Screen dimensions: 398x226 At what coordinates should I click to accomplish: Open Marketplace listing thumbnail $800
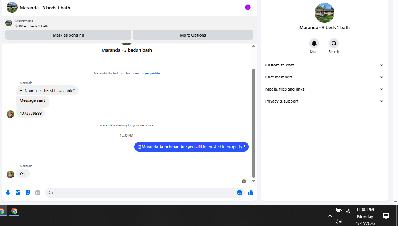(9, 23)
